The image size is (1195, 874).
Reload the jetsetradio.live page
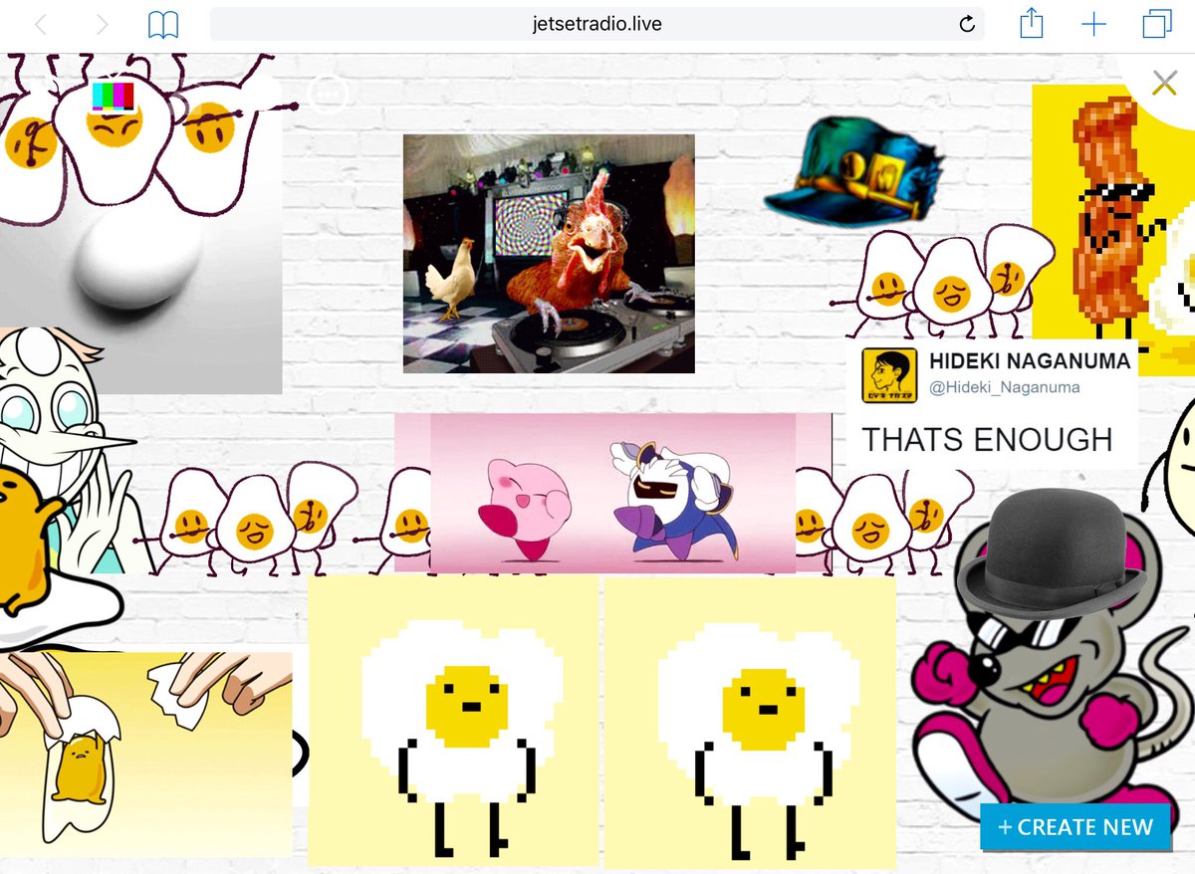click(x=966, y=25)
